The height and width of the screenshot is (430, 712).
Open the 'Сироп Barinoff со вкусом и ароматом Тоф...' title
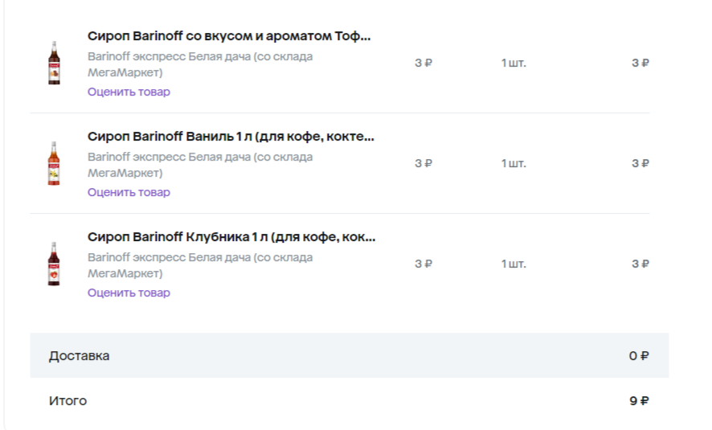(x=229, y=36)
